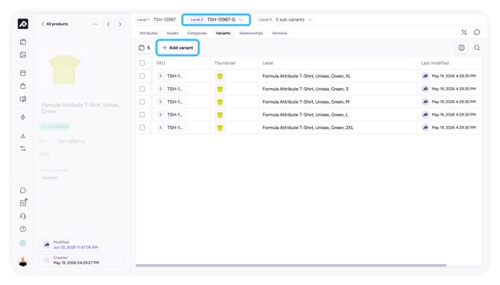Switch to the Categories tab
Image resolution: width=500 pixels, height=285 pixels.
pyautogui.click(x=197, y=33)
